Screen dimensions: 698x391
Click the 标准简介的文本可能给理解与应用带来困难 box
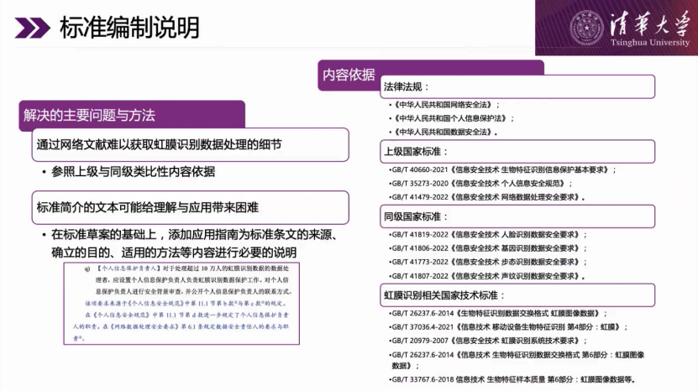[x=190, y=207]
